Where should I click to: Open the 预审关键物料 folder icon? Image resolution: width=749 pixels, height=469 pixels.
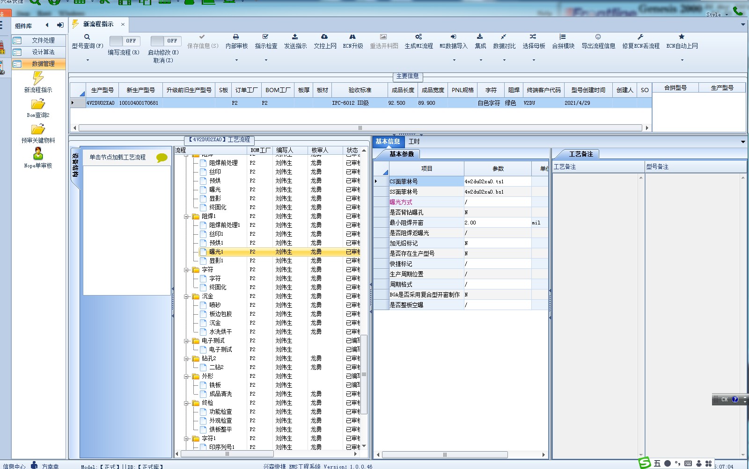[x=38, y=130]
